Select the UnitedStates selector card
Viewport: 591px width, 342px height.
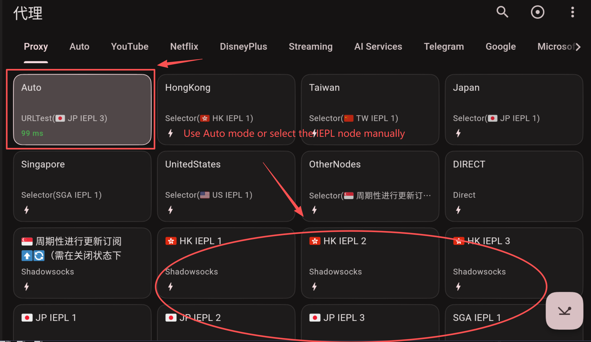[x=226, y=186]
